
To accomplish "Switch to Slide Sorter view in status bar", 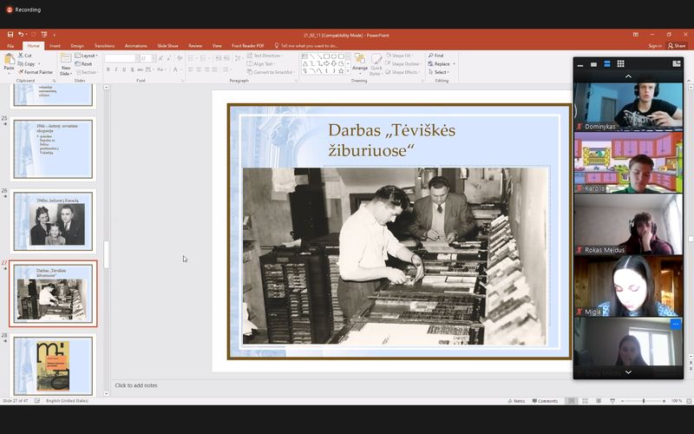I will [x=584, y=401].
